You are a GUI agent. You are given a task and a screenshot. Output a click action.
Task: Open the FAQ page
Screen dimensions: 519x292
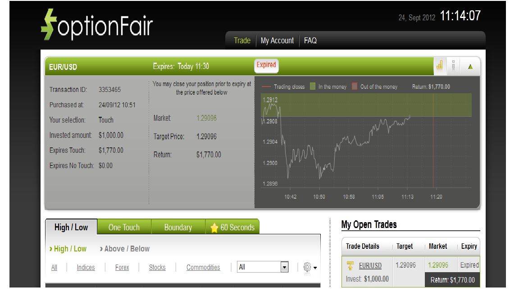tap(310, 41)
